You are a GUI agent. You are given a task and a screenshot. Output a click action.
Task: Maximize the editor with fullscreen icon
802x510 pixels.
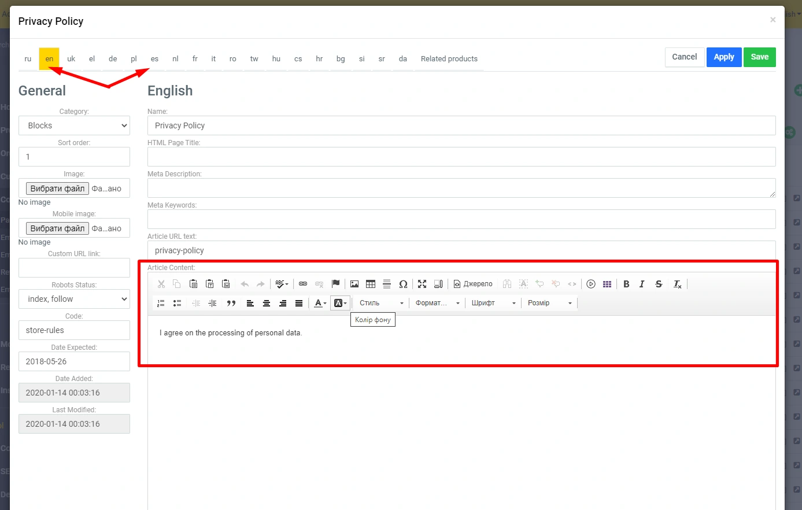422,284
